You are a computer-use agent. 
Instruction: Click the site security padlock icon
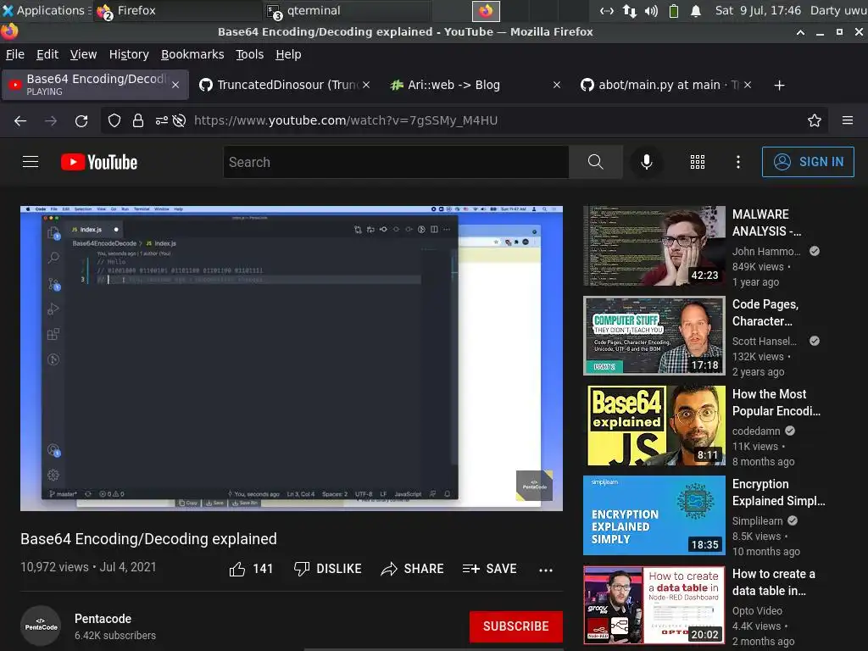pyautogui.click(x=138, y=120)
